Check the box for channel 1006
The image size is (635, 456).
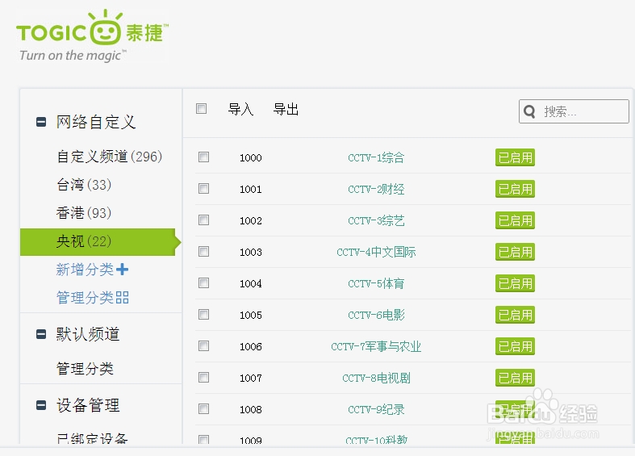click(203, 346)
